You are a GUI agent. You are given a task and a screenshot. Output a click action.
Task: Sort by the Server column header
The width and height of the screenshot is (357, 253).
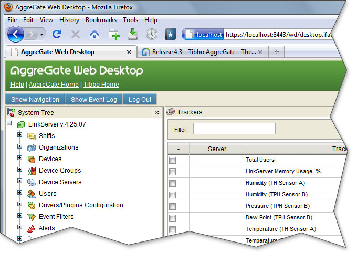[x=217, y=149]
